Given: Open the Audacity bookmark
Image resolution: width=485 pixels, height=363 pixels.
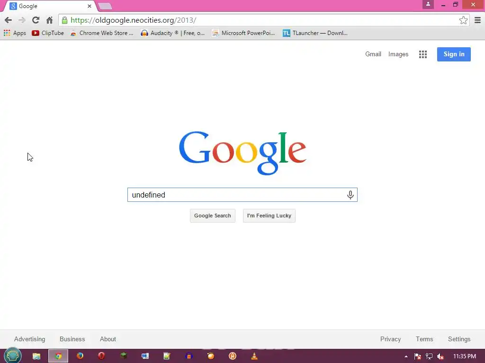Looking at the screenshot, I should point(172,33).
